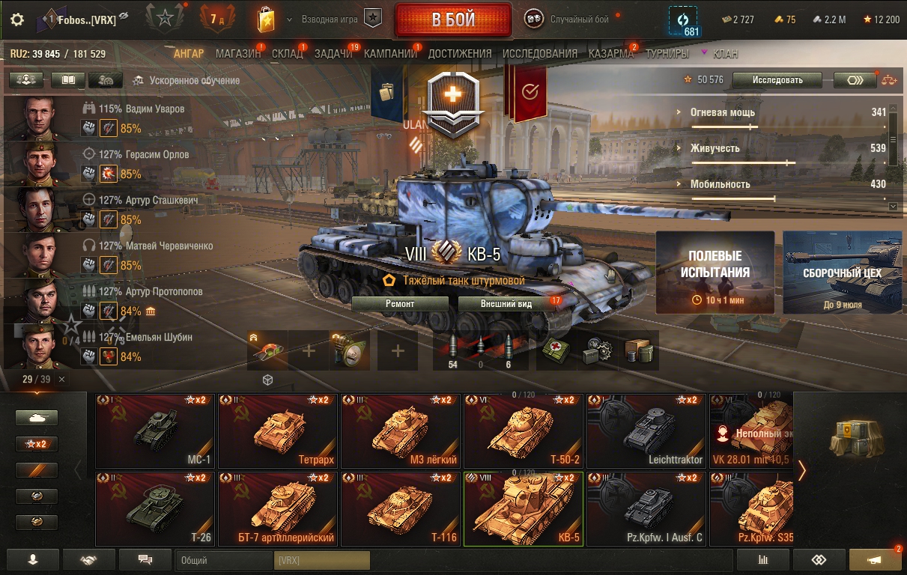Open the КАЗАРМА tab
This screenshot has width=907, height=575.
click(x=611, y=54)
